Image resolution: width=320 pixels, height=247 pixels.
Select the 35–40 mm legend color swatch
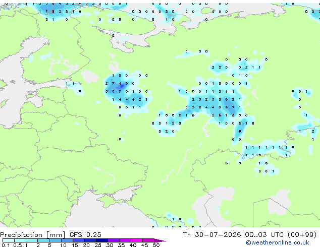click(x=125, y=240)
